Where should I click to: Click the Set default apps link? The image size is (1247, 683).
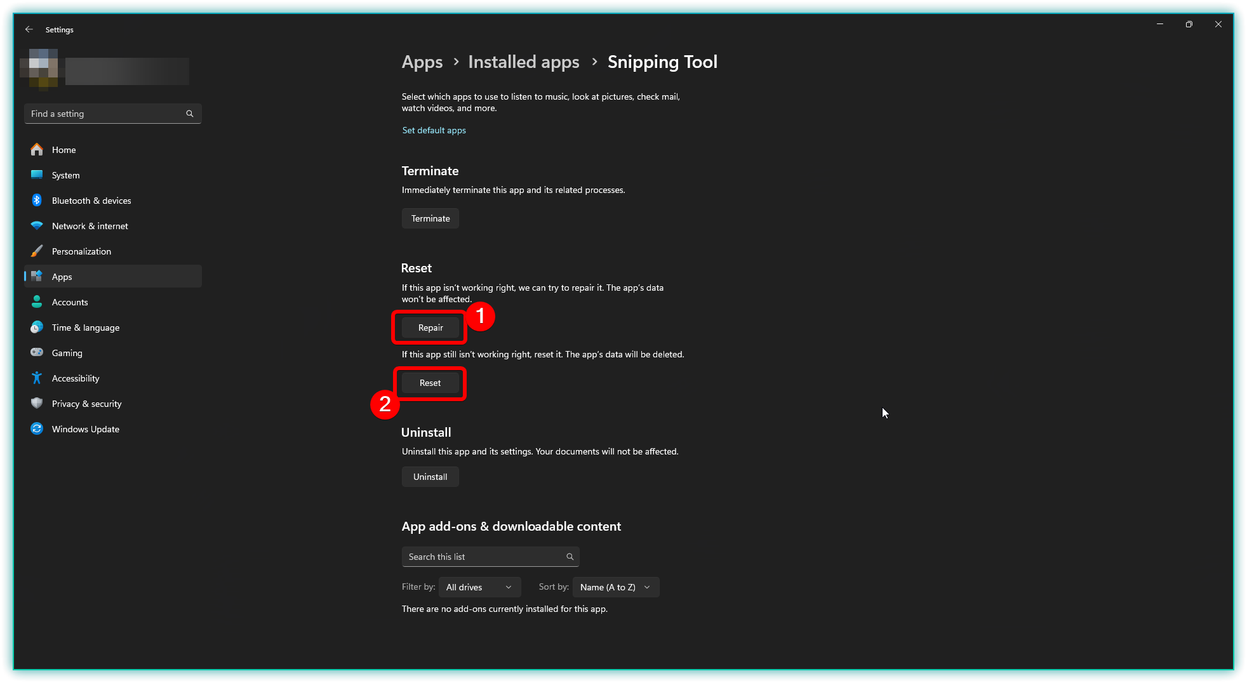pyautogui.click(x=434, y=131)
